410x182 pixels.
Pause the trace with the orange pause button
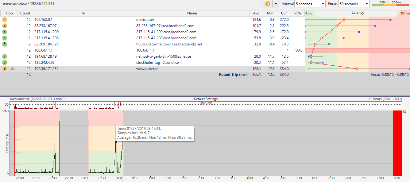(268, 4)
